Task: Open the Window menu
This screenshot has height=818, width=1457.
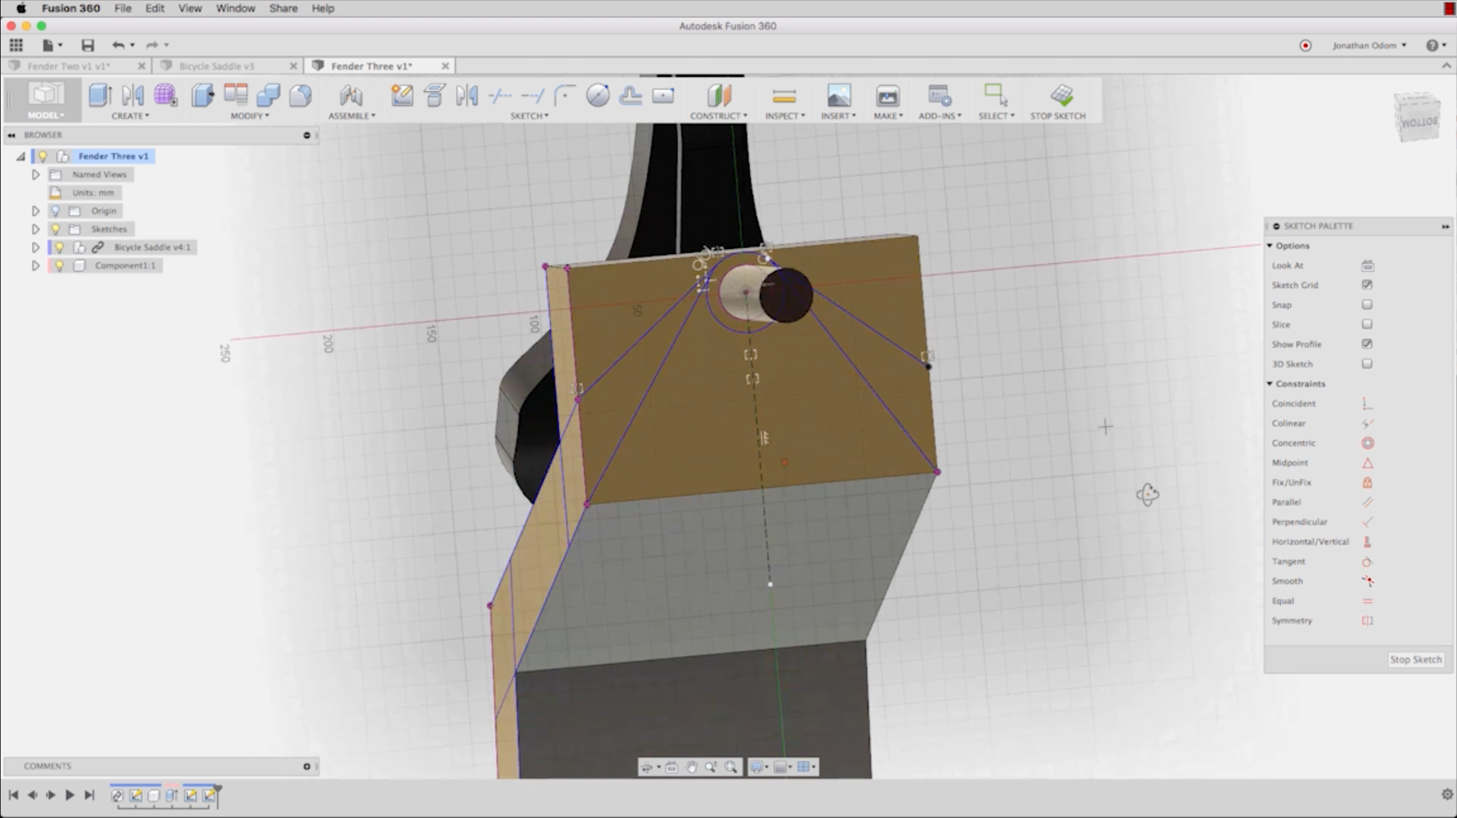Action: click(235, 8)
